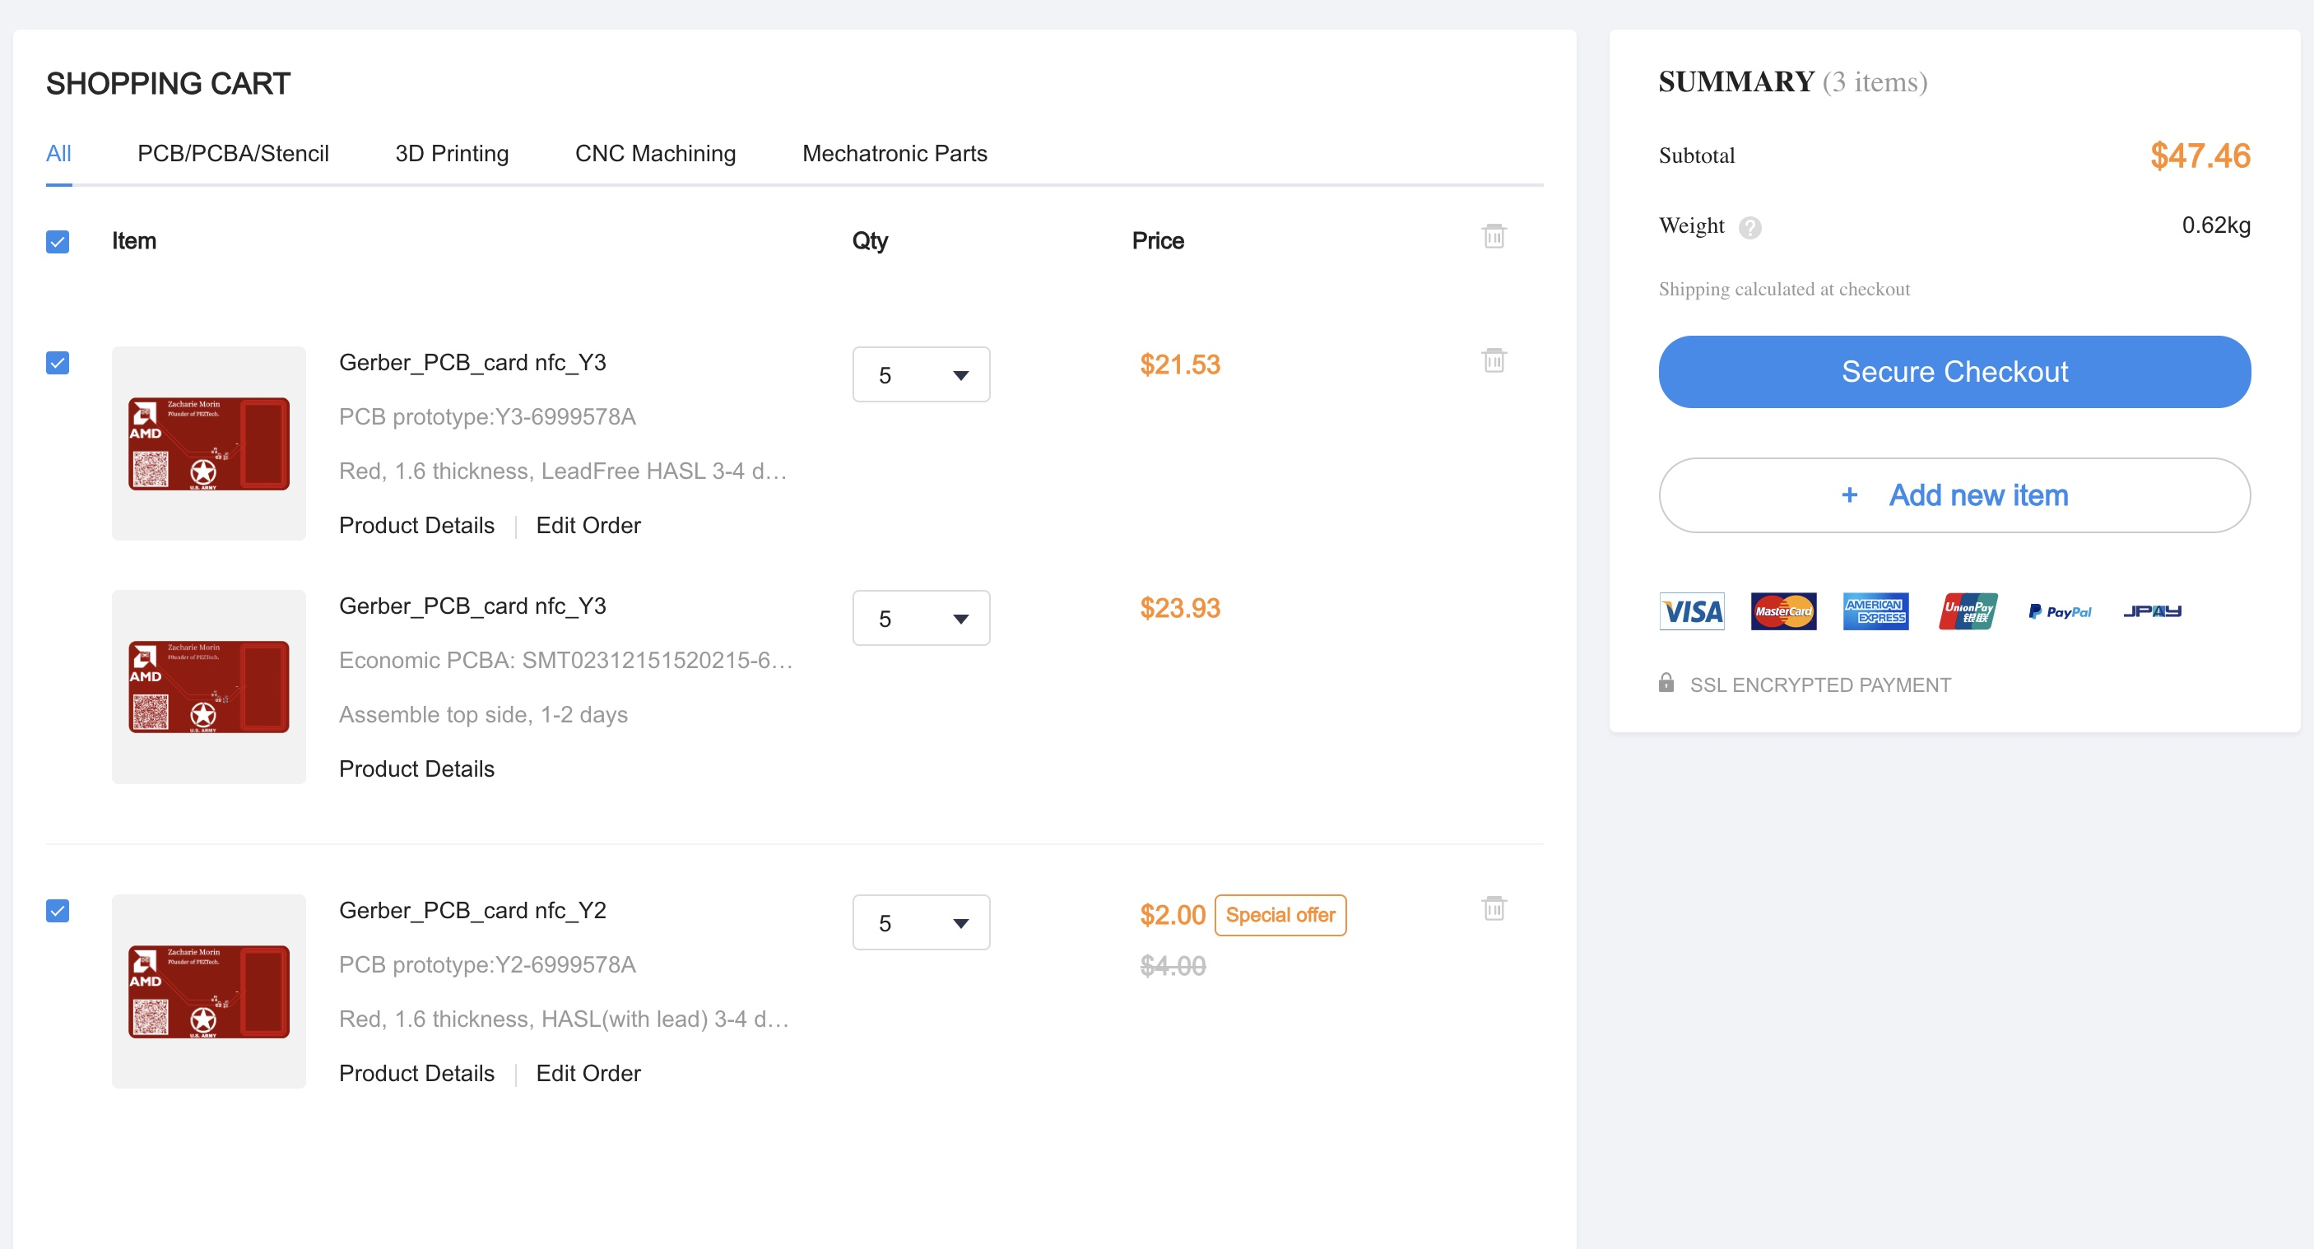2314x1249 pixels.
Task: Click the UnionPay payment icon
Action: coord(1968,611)
